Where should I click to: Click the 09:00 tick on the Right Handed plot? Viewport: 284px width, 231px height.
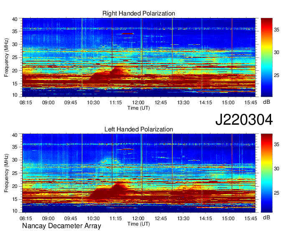[x=48, y=103]
